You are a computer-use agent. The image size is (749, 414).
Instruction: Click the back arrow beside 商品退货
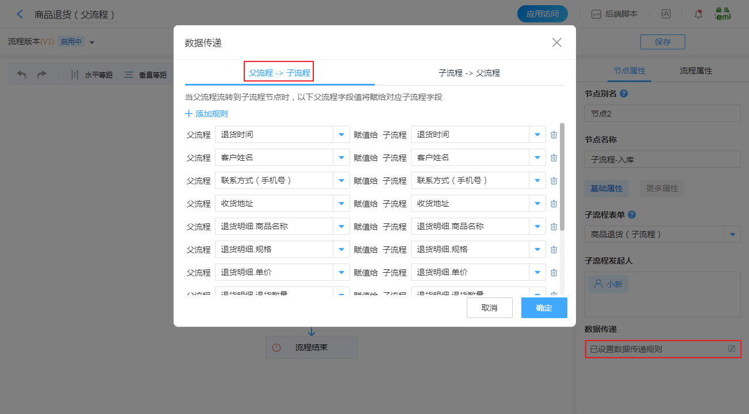[21, 14]
